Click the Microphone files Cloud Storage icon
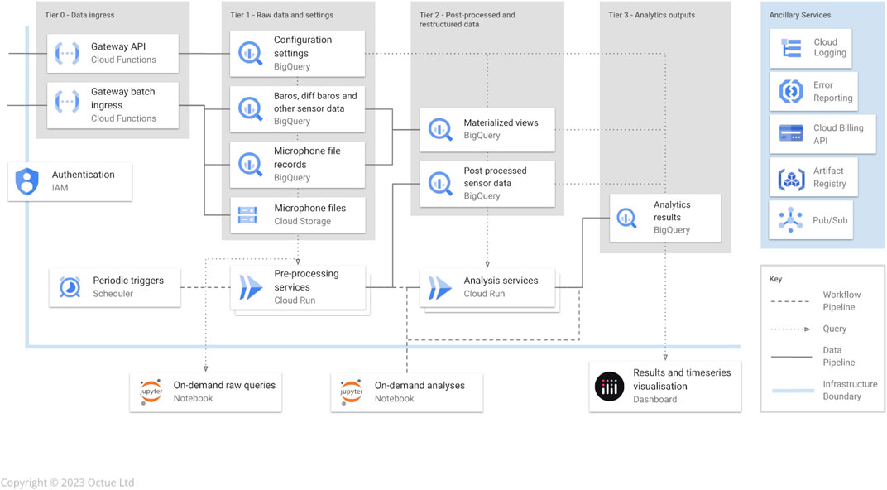This screenshot has height=490, width=887. click(x=247, y=215)
